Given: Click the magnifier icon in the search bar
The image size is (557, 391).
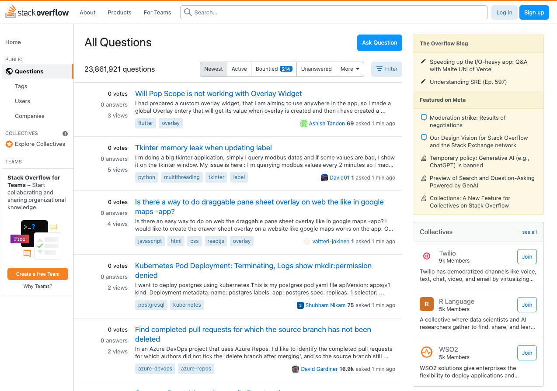Looking at the screenshot, I should point(188,12).
